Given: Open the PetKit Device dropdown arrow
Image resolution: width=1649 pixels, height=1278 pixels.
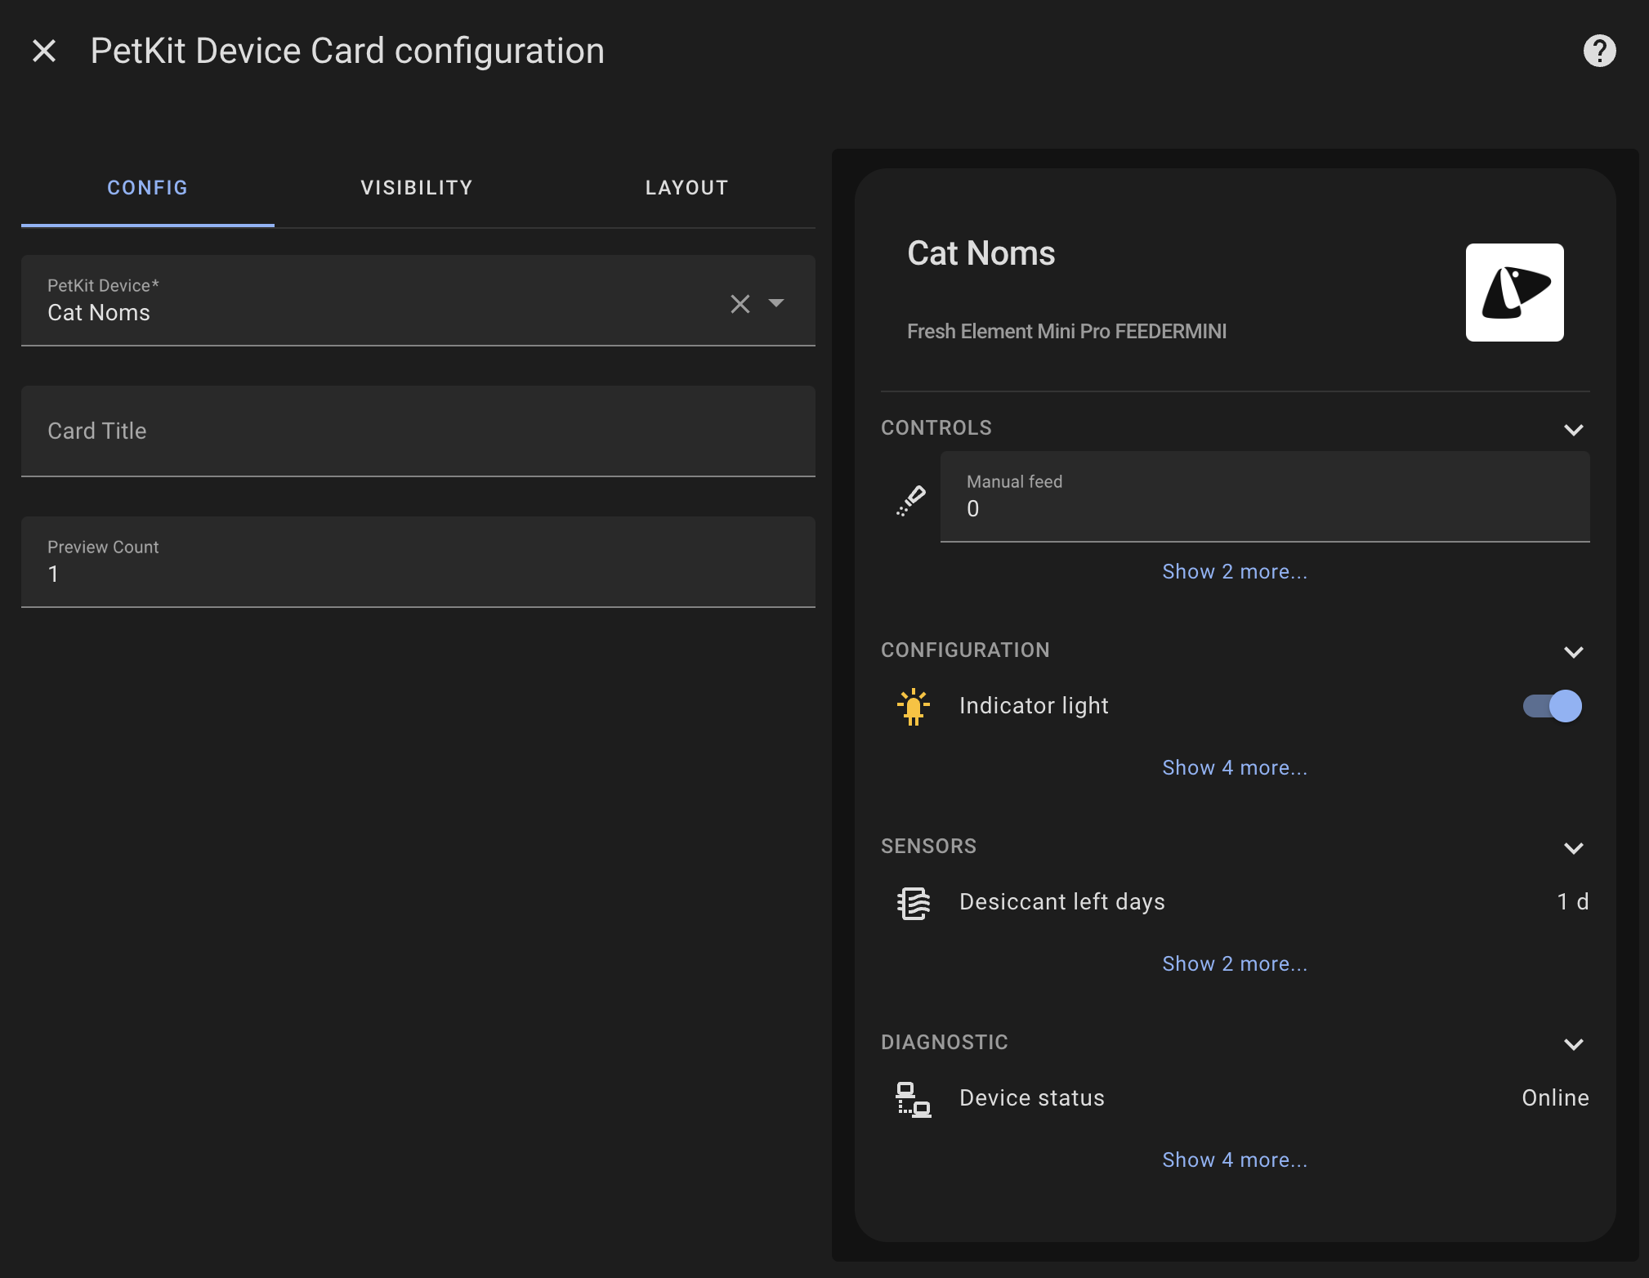Looking at the screenshot, I should click(776, 303).
